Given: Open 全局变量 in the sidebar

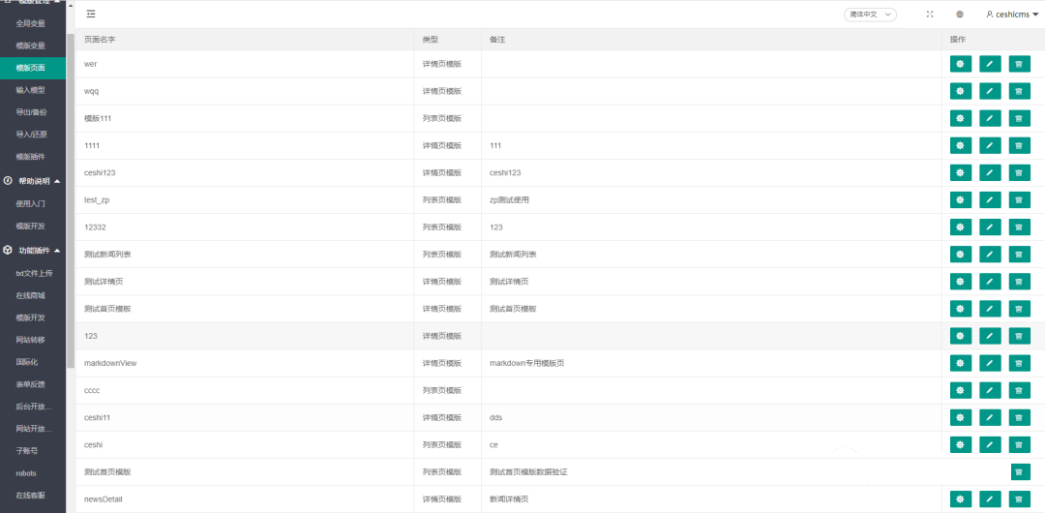Looking at the screenshot, I should click(31, 23).
